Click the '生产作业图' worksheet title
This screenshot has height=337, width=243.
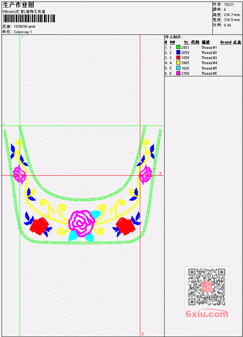(18, 5)
